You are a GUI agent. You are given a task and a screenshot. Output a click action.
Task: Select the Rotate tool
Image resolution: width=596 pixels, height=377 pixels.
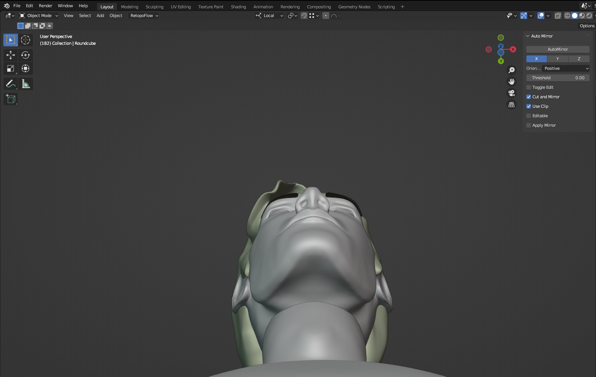click(x=25, y=55)
